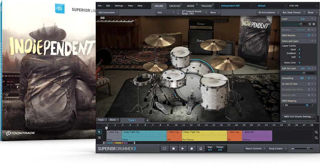Zoom in on the track timeline

click(316, 132)
